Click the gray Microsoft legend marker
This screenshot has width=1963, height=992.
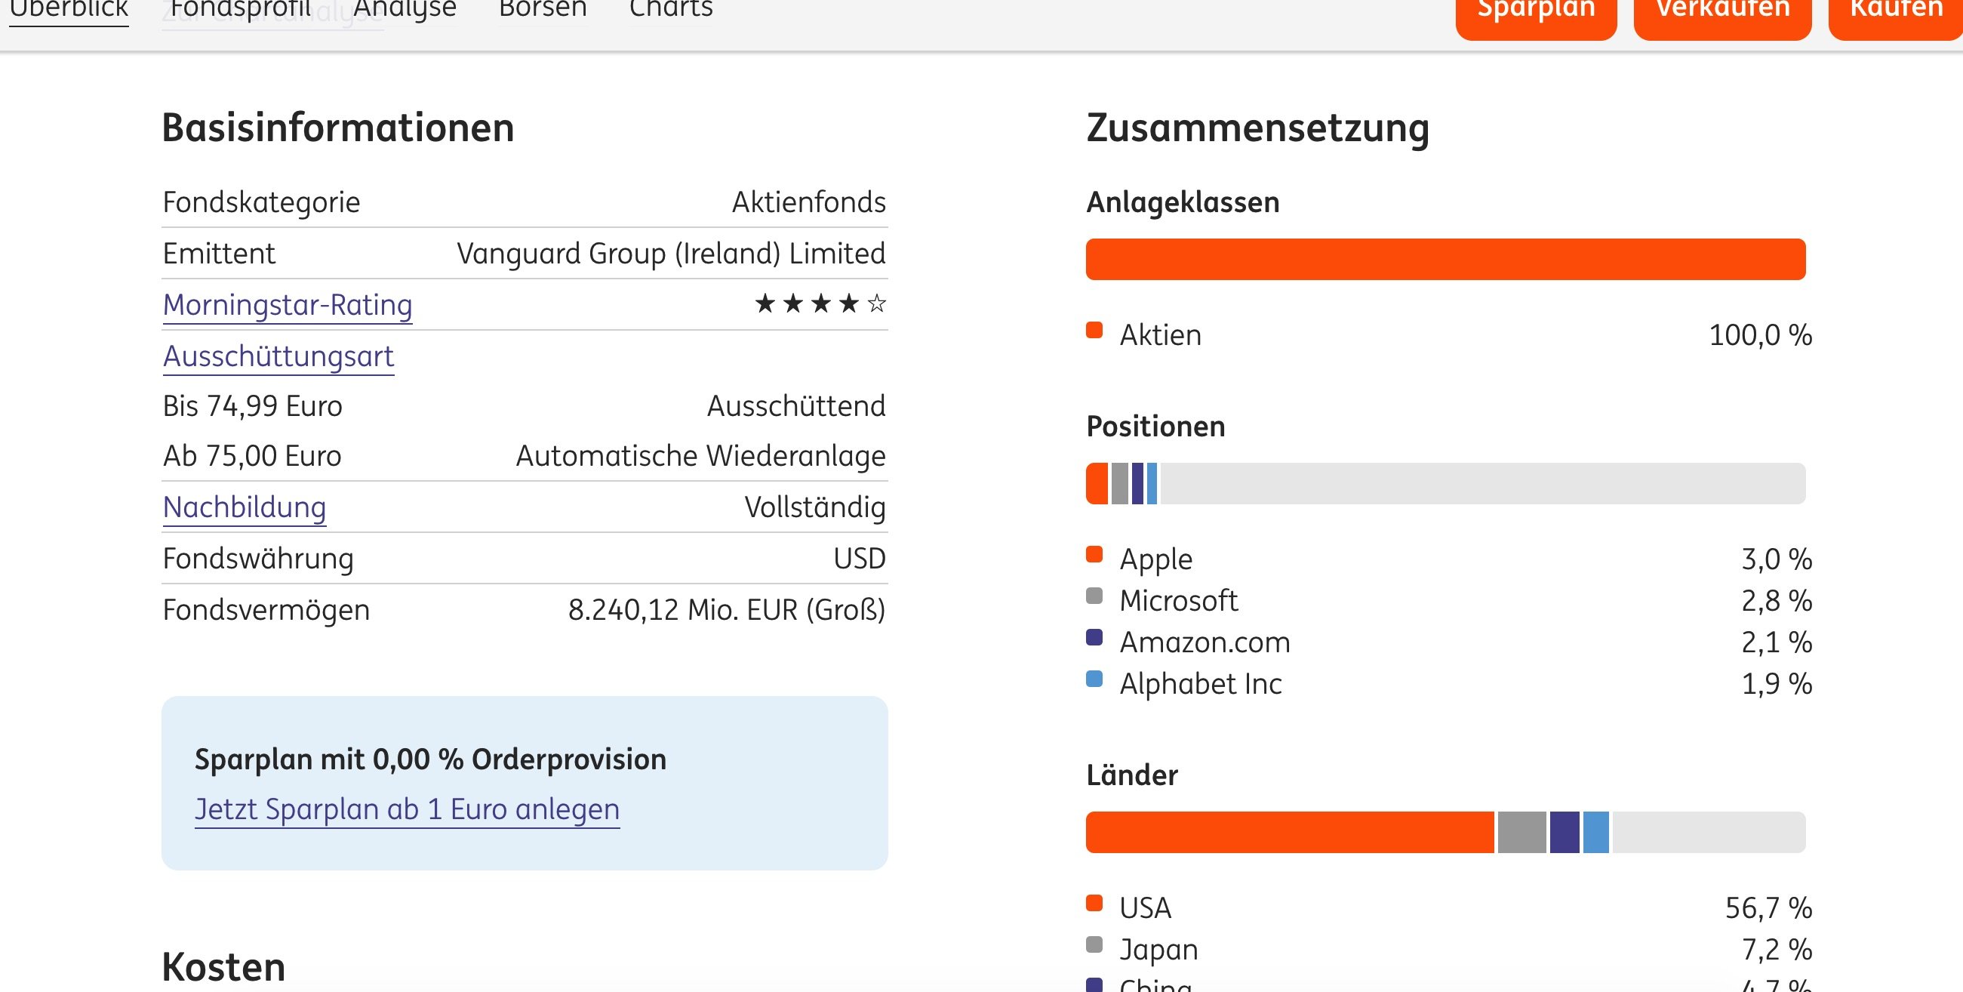pos(1094,596)
